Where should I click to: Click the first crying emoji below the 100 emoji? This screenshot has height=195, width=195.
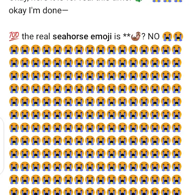(x=14, y=49)
